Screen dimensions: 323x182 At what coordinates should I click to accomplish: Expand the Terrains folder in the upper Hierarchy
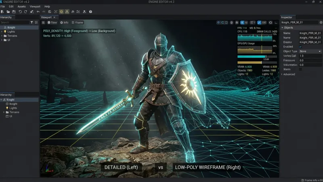click(2, 36)
